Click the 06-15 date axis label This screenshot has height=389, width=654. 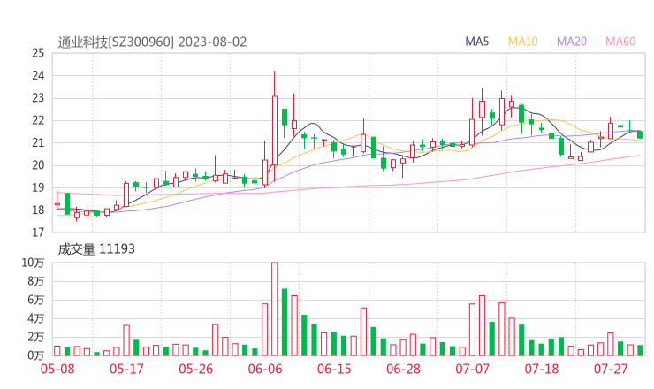pyautogui.click(x=334, y=369)
